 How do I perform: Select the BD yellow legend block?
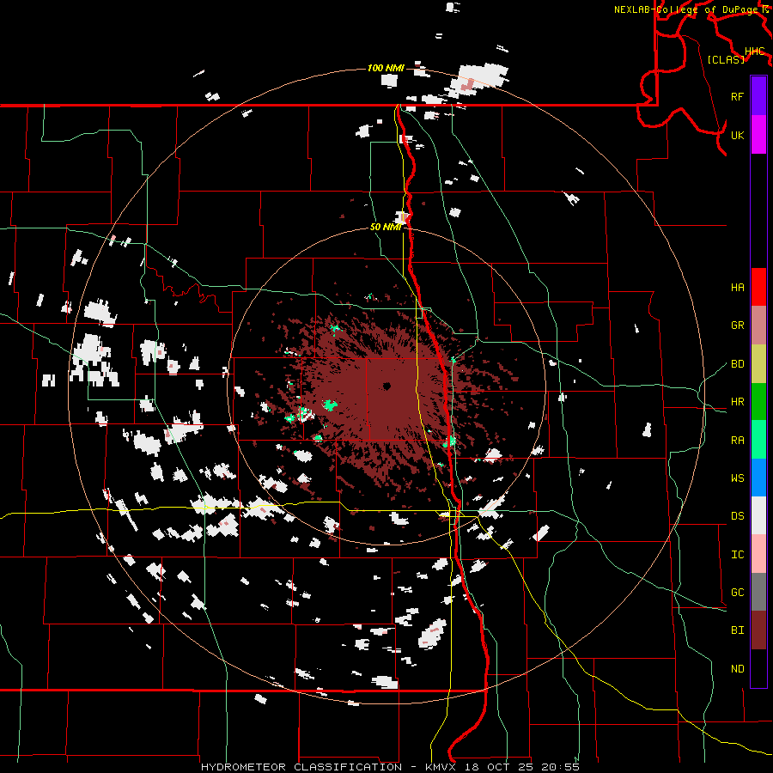click(x=758, y=364)
